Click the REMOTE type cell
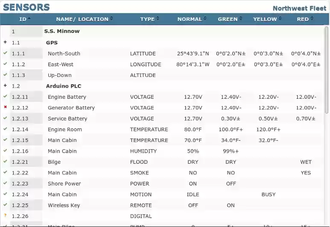The width and height of the screenshot is (330, 227). click(141, 205)
